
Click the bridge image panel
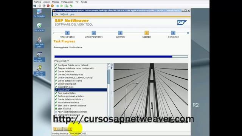point(151,93)
